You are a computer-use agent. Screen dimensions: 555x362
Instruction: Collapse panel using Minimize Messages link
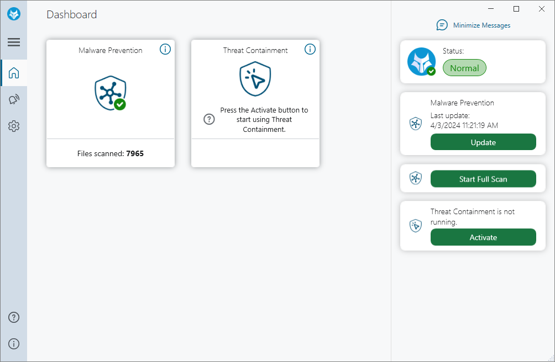point(481,25)
